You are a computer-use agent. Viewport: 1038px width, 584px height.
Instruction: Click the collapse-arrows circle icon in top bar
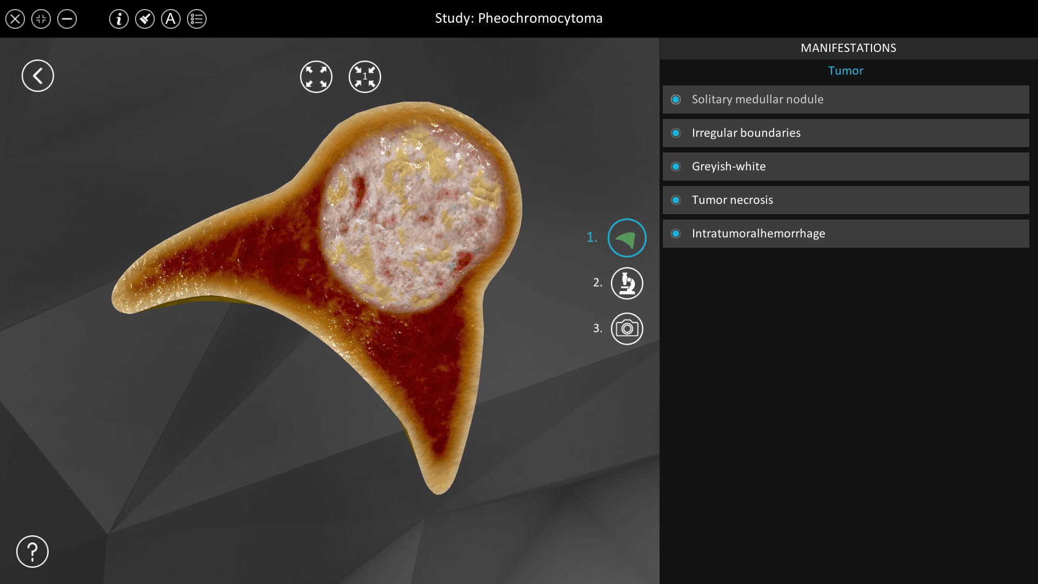(41, 19)
